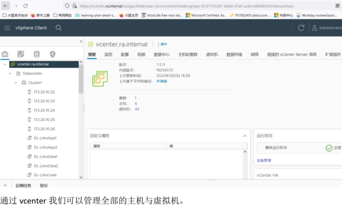The width and height of the screenshot is (342, 208).
Task: Open the 操作 actions menu
Action: click(x=162, y=44)
